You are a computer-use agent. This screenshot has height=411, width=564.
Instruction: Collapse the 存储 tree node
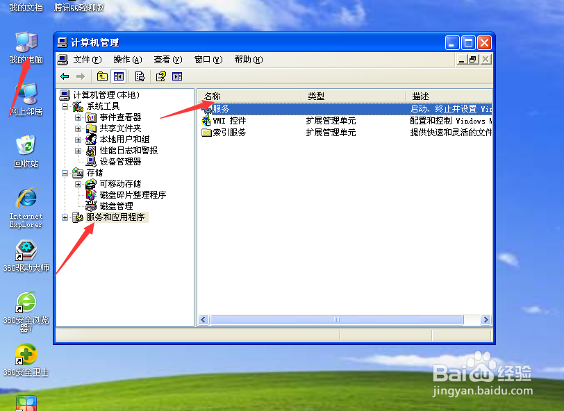65,173
